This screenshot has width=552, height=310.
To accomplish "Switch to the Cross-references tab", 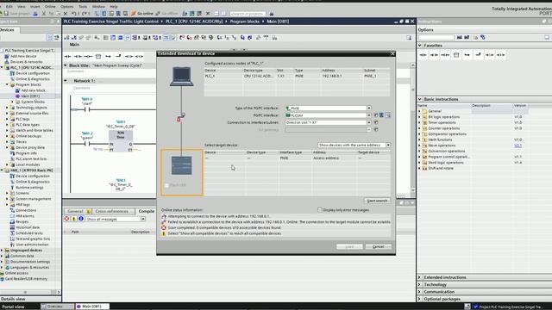I will pyautogui.click(x=112, y=211).
